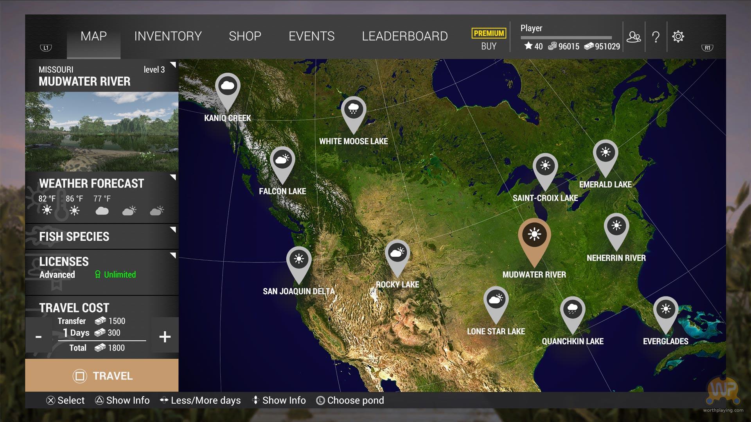The image size is (751, 422).
Task: Click the Mudwater River preview image
Action: 102,131
